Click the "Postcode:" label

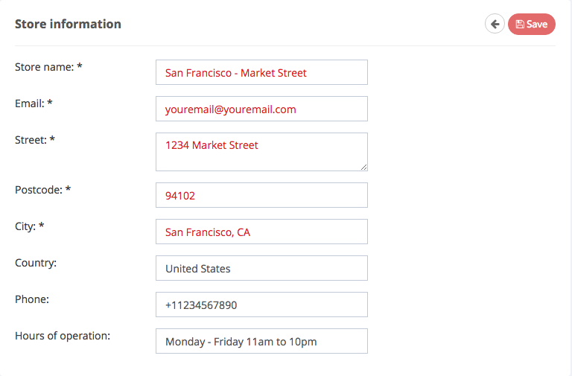[42, 190]
